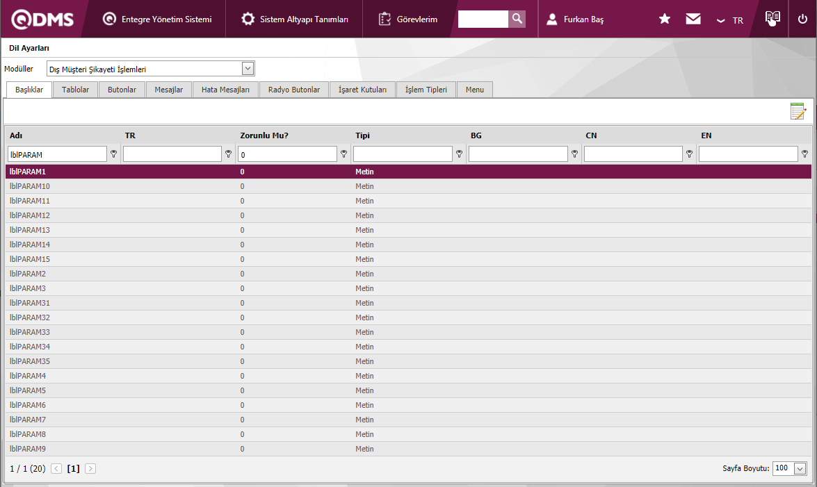Open Sistem Altyapı Tanımları menu
Screen dimensions: 817x487
tap(296, 19)
